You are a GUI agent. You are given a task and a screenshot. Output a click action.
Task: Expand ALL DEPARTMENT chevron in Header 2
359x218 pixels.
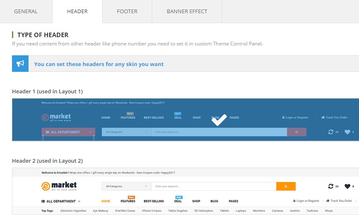click(79, 201)
